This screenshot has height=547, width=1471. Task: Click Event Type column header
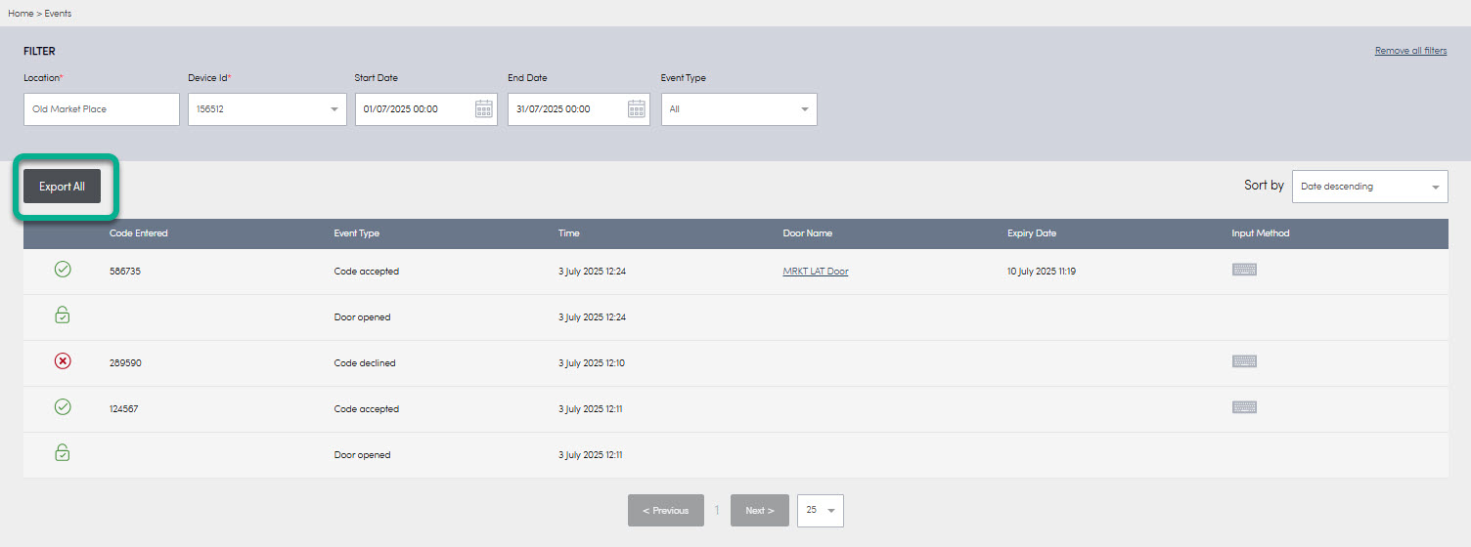[357, 233]
